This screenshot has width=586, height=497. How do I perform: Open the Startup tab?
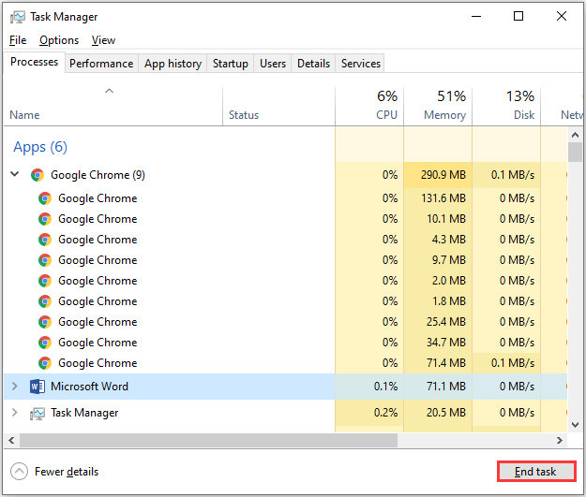point(231,64)
